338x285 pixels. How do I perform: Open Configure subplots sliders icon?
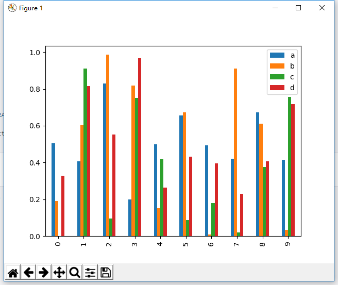(90, 272)
